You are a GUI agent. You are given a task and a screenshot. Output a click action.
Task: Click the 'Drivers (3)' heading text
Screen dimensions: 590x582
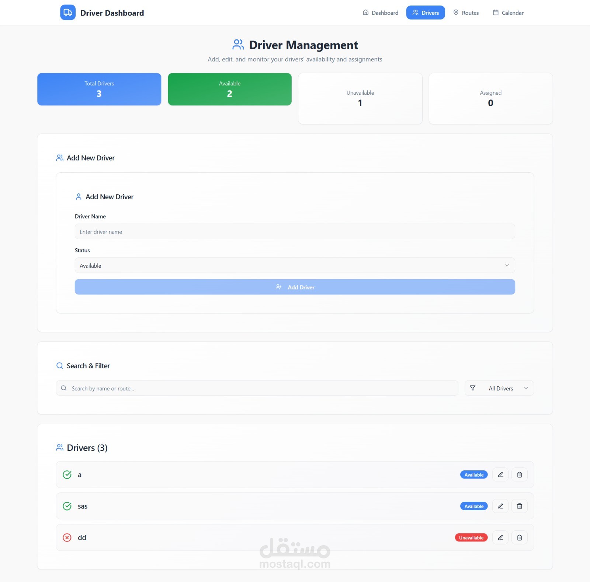87,448
